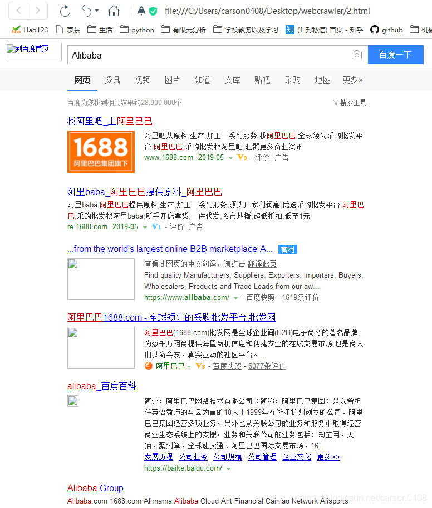This screenshot has width=432, height=508.
Task: Expand the arrow beside www.1688.com 2019-05
Action: point(230,158)
